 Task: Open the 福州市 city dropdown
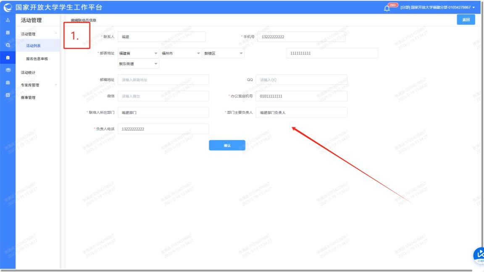click(181, 53)
